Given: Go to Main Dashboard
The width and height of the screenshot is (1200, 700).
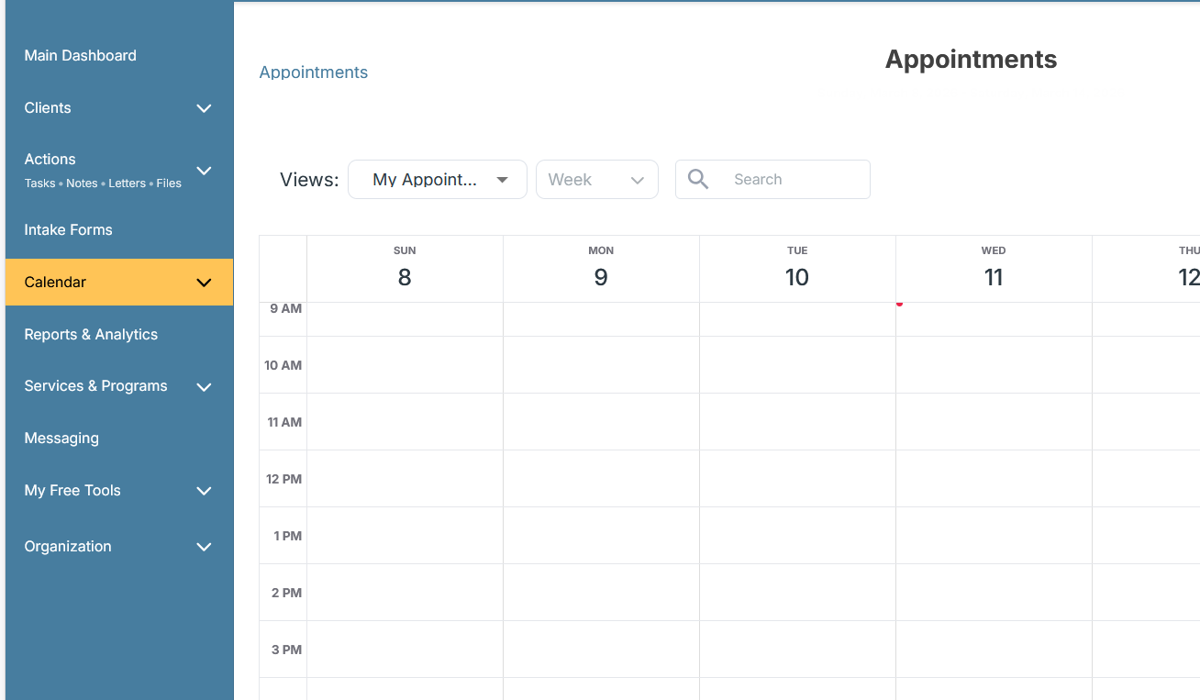Looking at the screenshot, I should pos(80,56).
